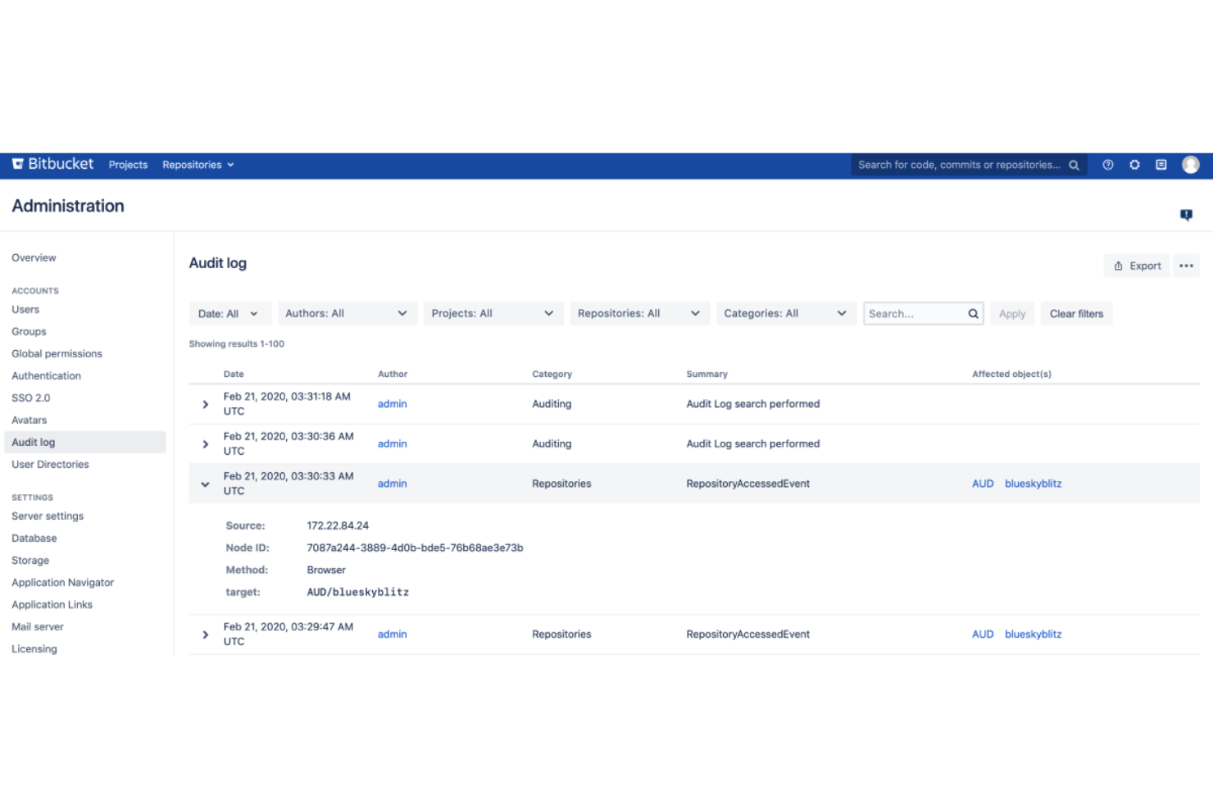Open the Administration gear icon
This screenshot has height=809, width=1213.
pos(1134,164)
